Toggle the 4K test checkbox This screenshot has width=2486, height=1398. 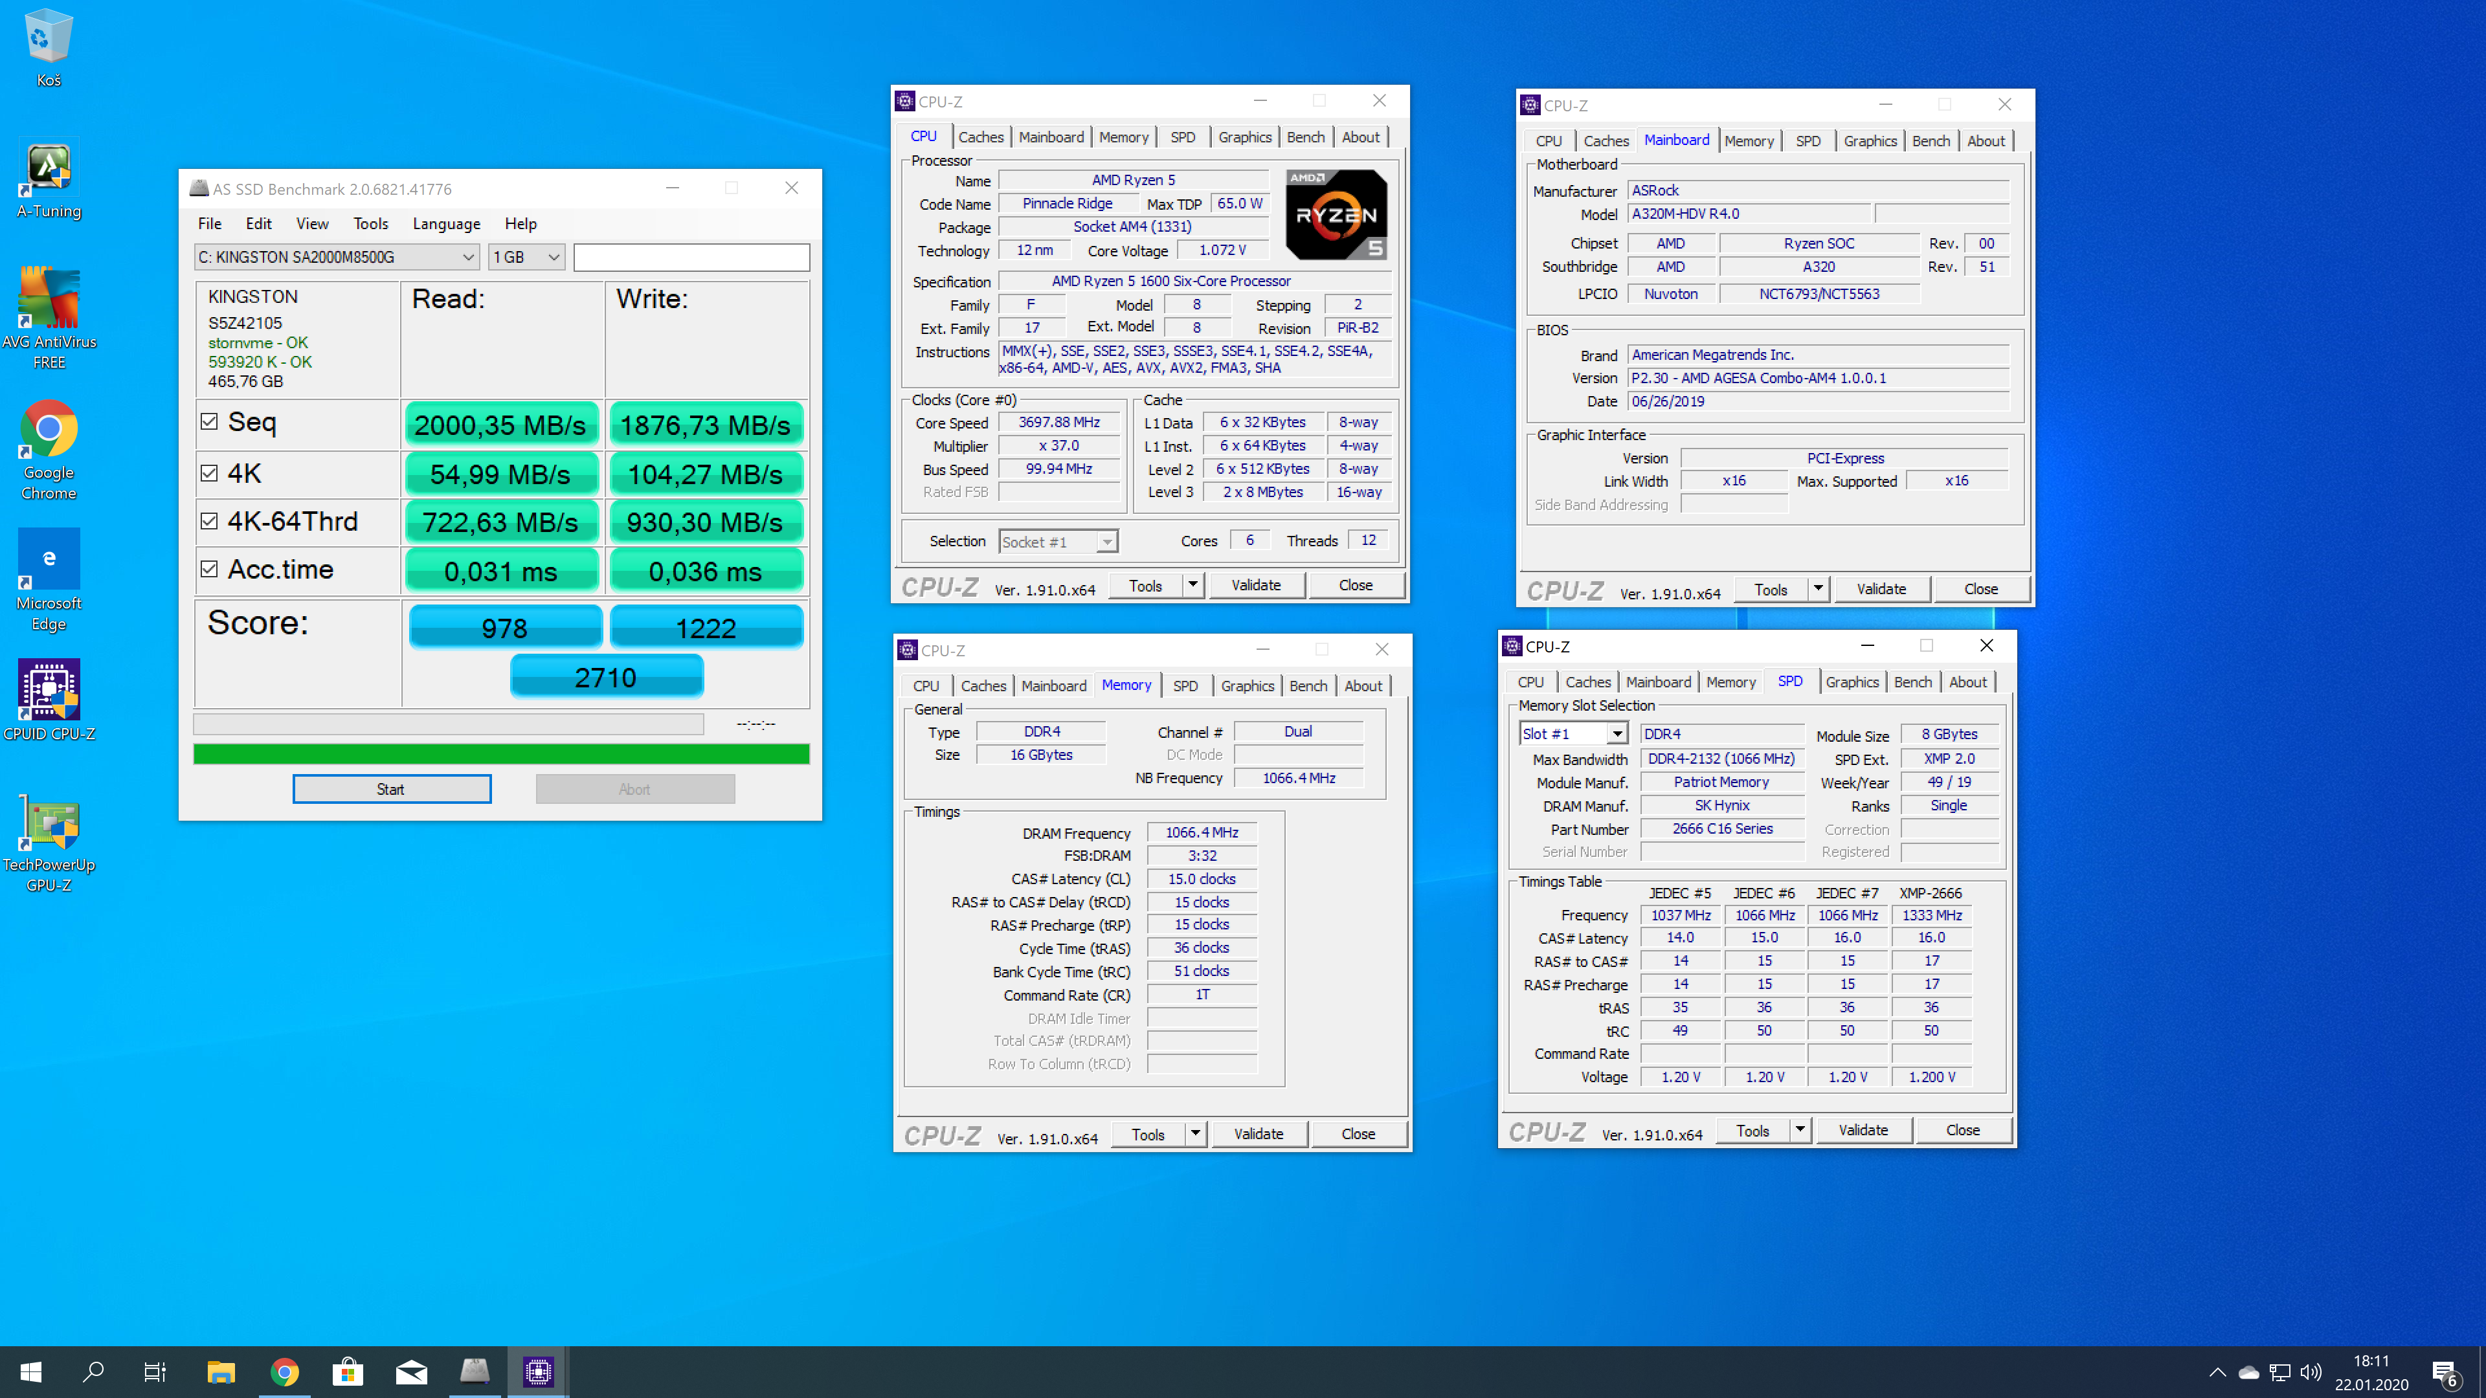pyautogui.click(x=208, y=472)
